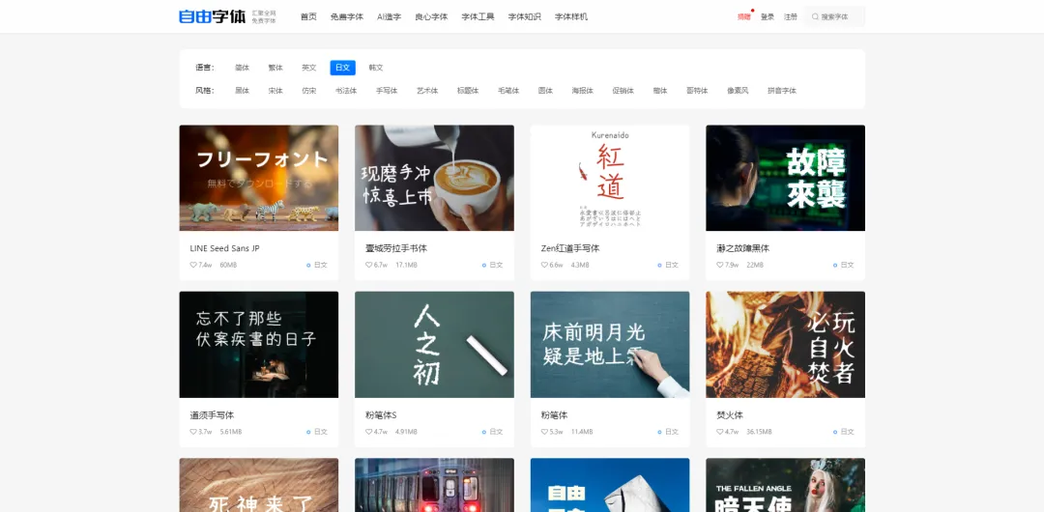Open the Kurenaido 紅道 preview thumbnail

pyautogui.click(x=610, y=178)
